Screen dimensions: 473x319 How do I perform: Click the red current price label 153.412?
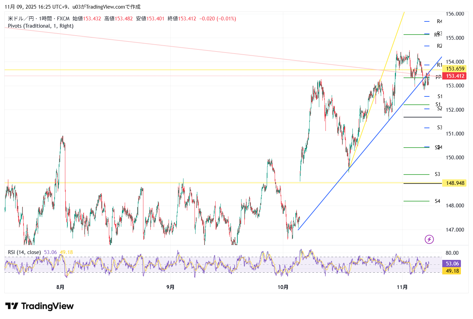[455, 76]
